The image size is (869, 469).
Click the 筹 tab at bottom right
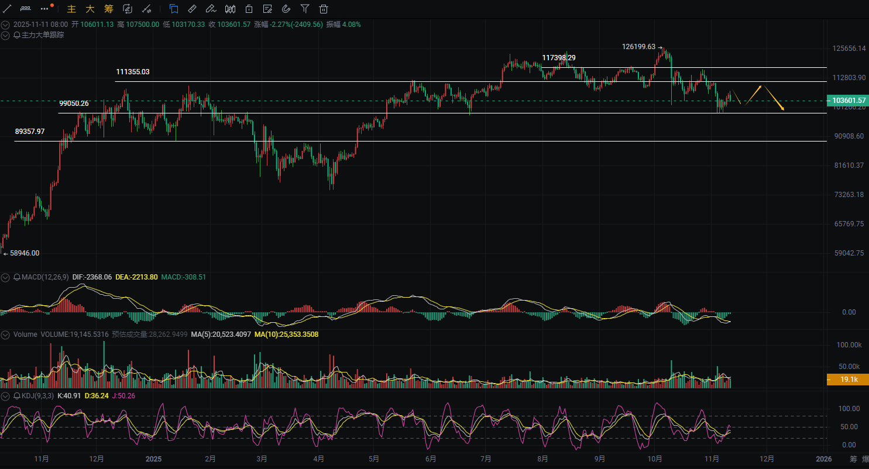tap(853, 458)
